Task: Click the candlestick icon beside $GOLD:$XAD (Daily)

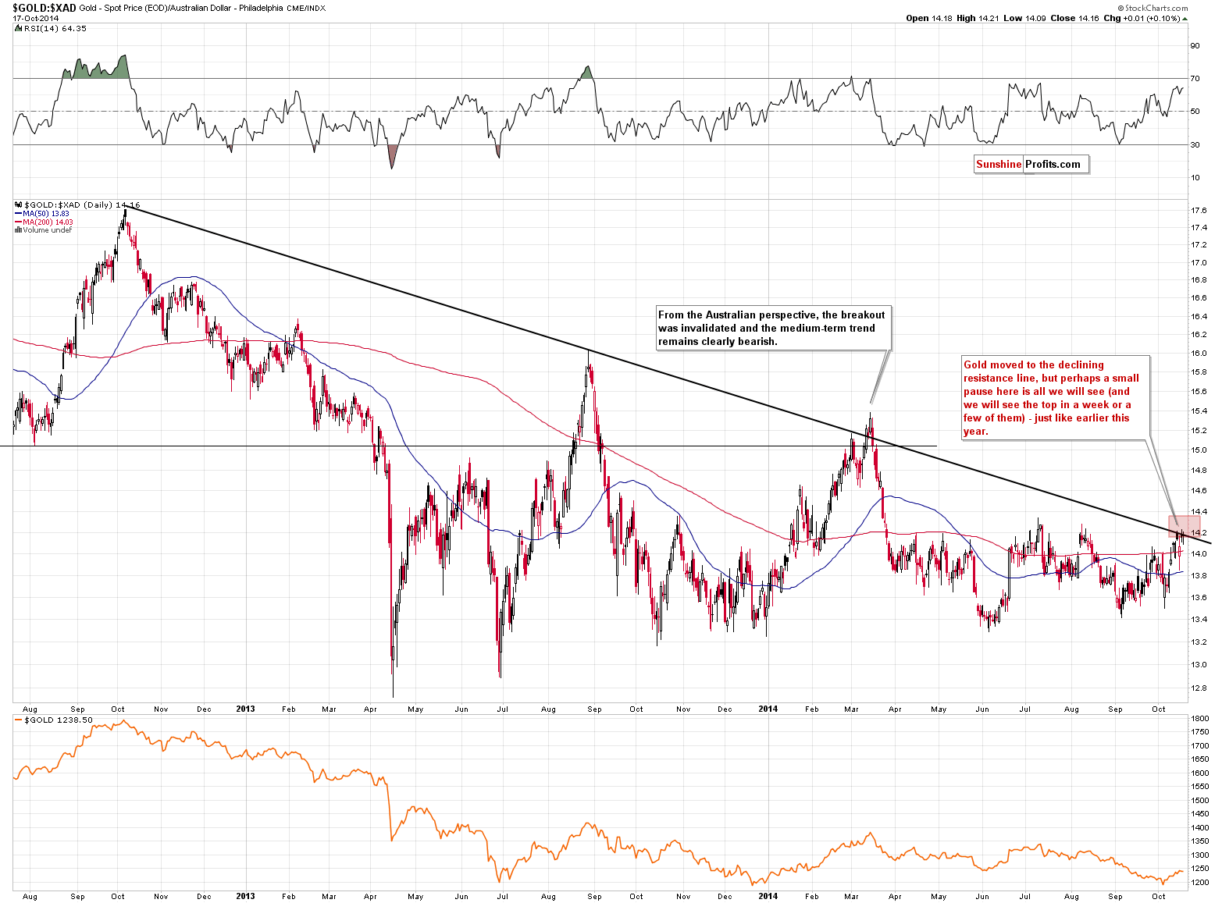Action: tap(19, 204)
